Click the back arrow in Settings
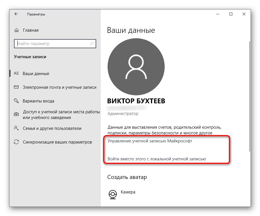The image size is (260, 216). pos(16,14)
